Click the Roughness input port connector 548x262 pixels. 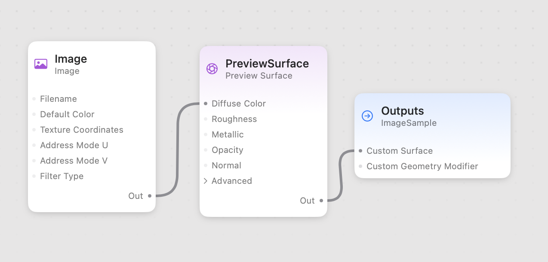(x=206, y=119)
